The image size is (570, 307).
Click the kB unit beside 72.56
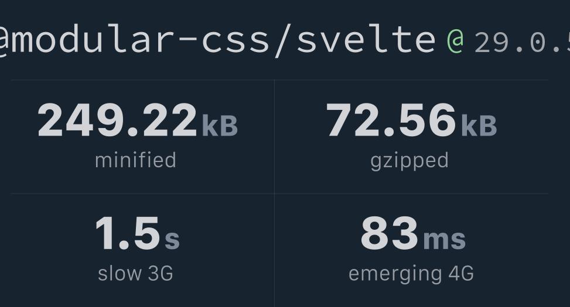point(479,126)
